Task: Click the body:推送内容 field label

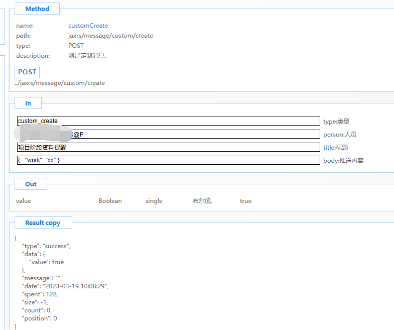Action: (343, 161)
